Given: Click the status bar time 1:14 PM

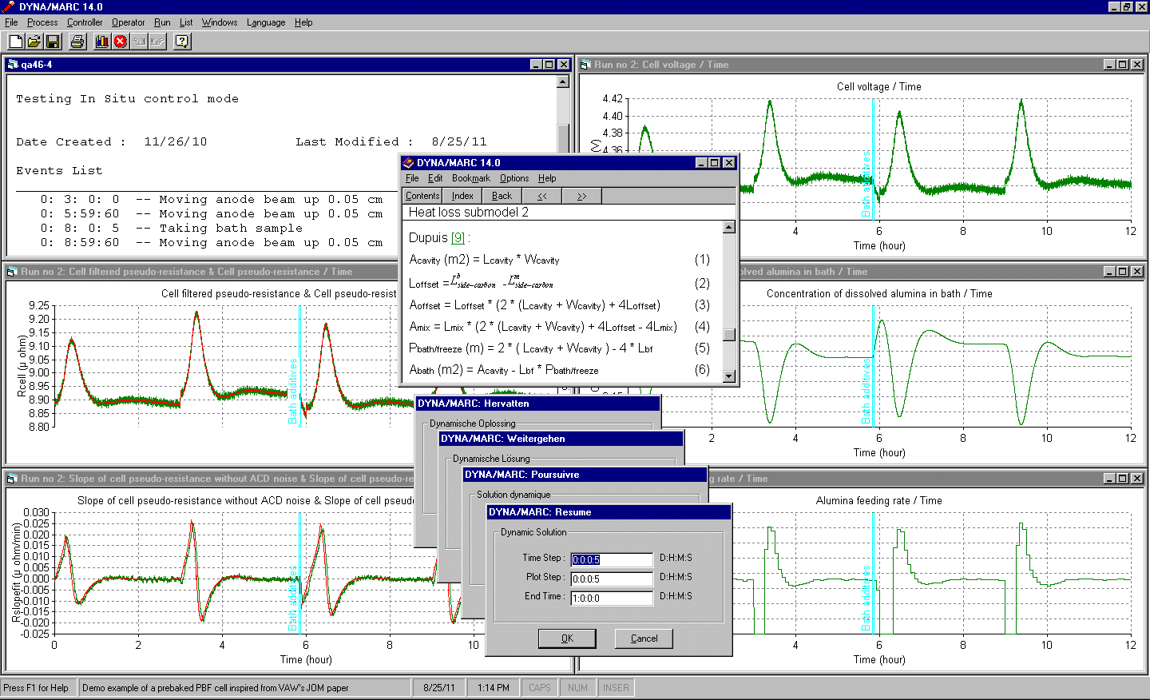Looking at the screenshot, I should [494, 688].
